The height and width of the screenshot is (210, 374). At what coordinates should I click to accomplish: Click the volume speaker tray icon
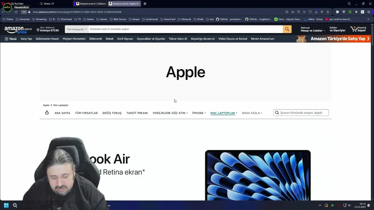(349, 205)
